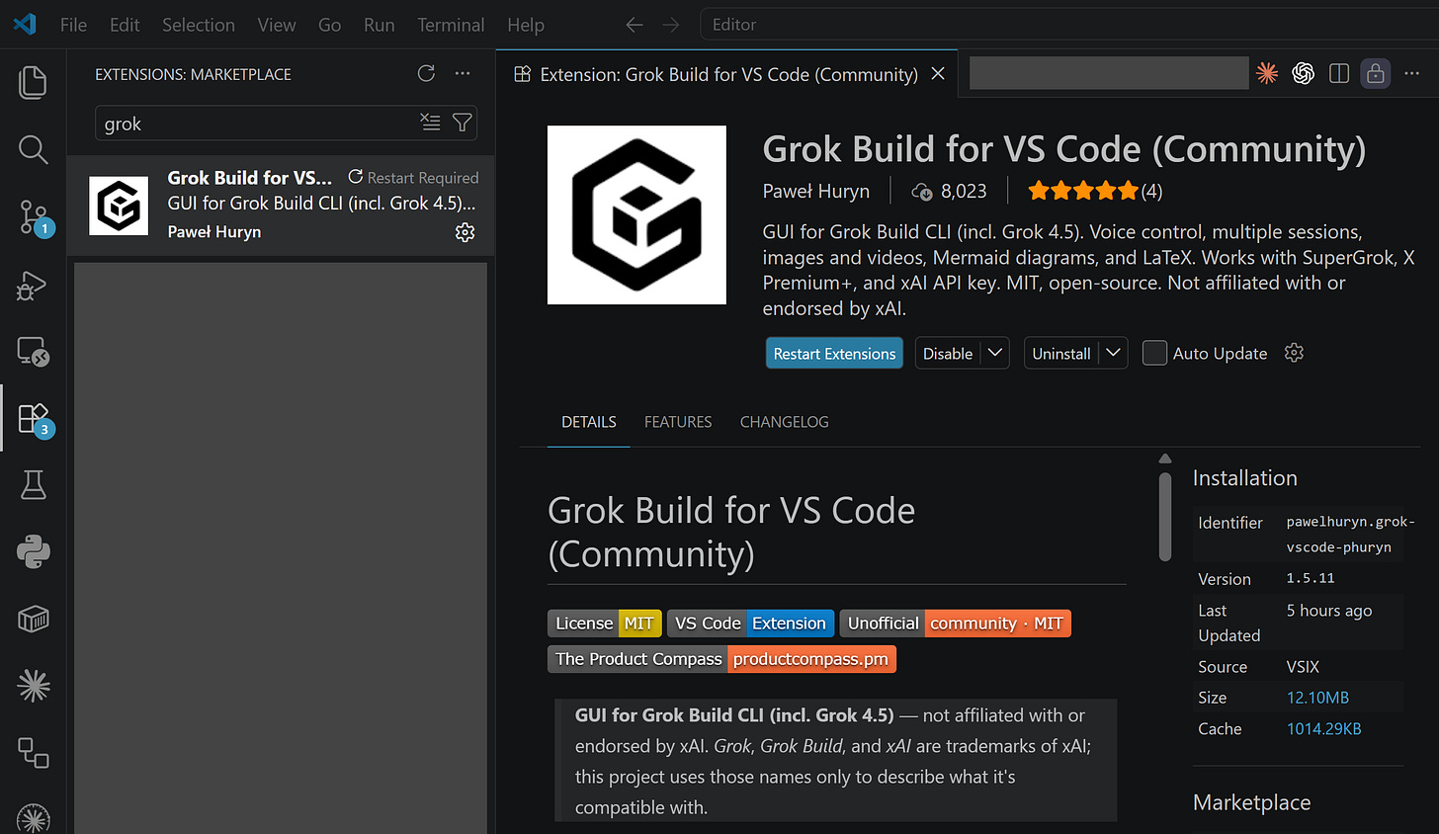Click the Disable button
Screen dimensions: 1439x834
pyautogui.click(x=948, y=353)
